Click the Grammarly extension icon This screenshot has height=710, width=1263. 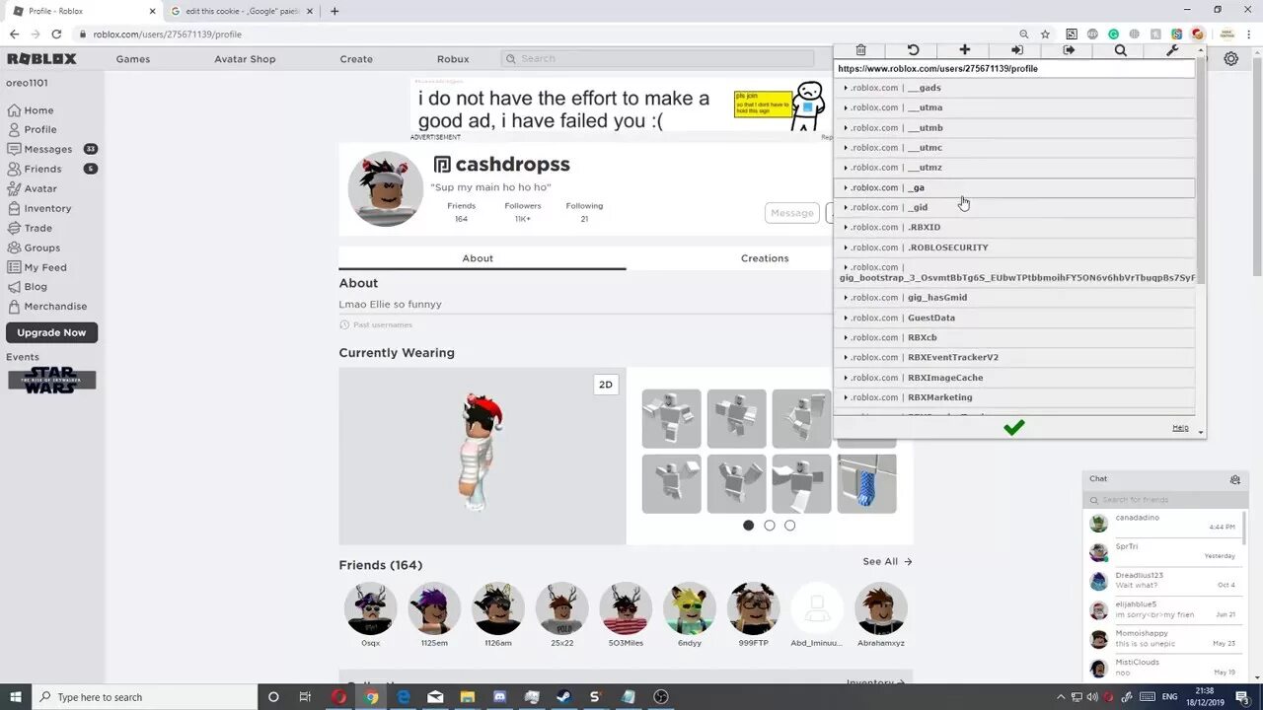(x=1114, y=35)
